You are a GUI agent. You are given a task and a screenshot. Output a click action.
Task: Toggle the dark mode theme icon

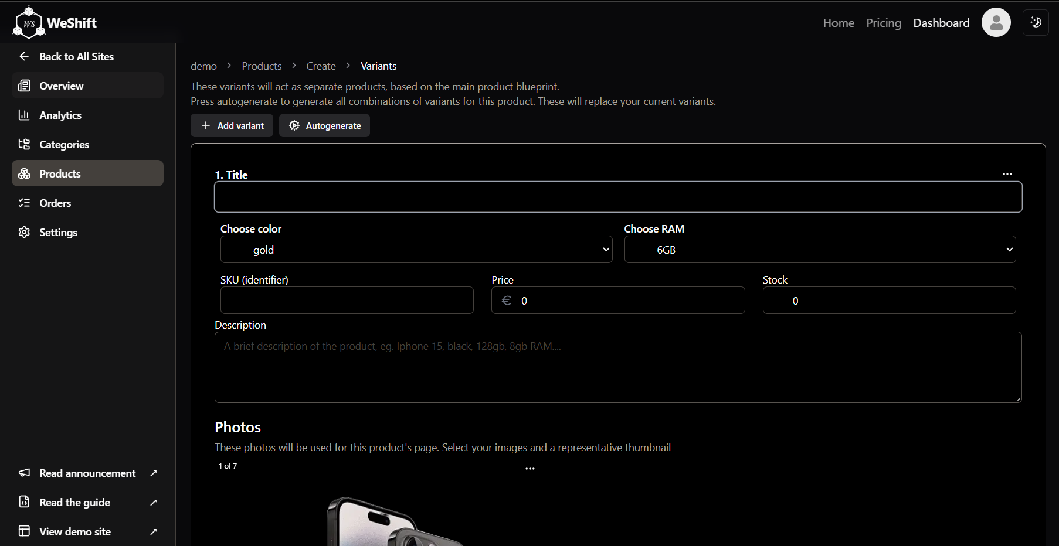pos(1036,23)
